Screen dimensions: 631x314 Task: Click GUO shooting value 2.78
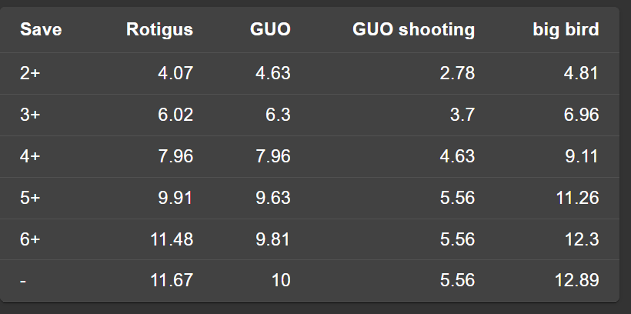tap(458, 73)
